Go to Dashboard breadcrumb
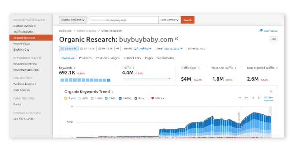 [x=65, y=31]
